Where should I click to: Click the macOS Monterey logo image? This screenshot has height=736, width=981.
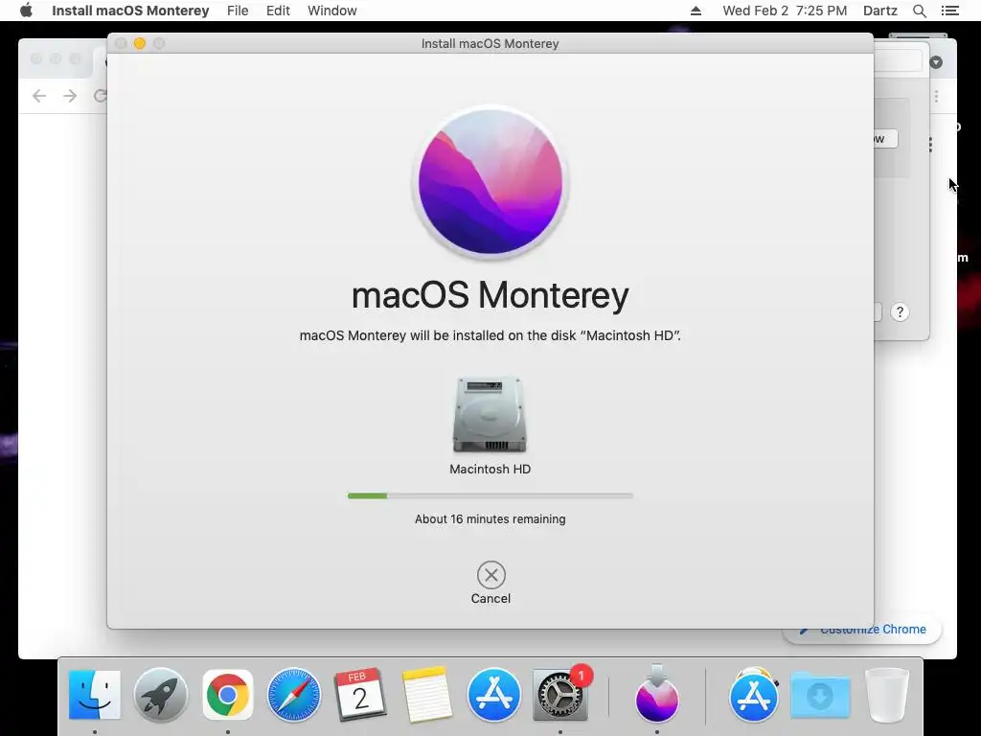coord(490,181)
